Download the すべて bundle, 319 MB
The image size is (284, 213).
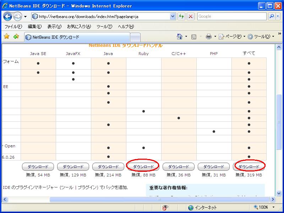tap(249, 166)
